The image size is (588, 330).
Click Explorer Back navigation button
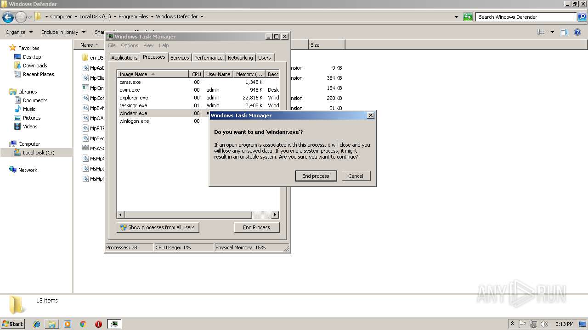tap(8, 17)
